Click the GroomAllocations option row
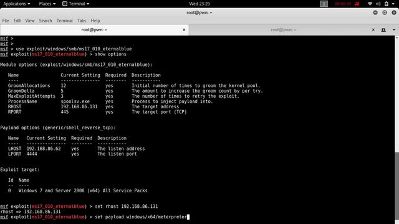 (x=134, y=86)
